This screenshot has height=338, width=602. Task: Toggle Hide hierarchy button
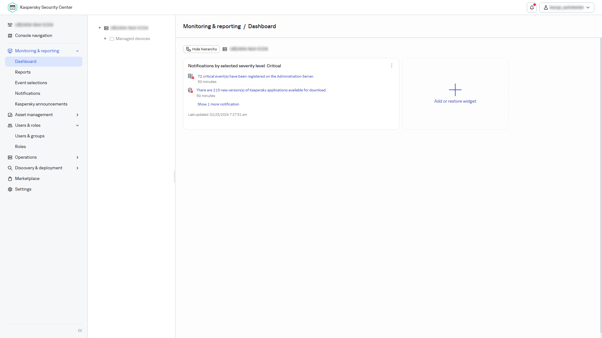click(201, 49)
